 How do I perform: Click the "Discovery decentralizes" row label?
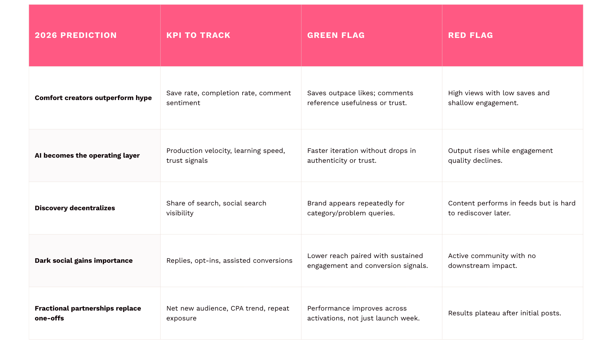(75, 208)
